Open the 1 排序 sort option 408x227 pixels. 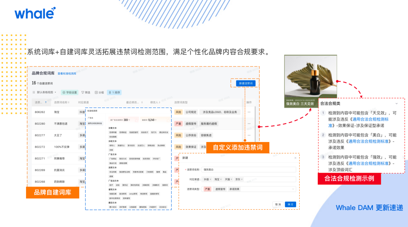pos(114,92)
